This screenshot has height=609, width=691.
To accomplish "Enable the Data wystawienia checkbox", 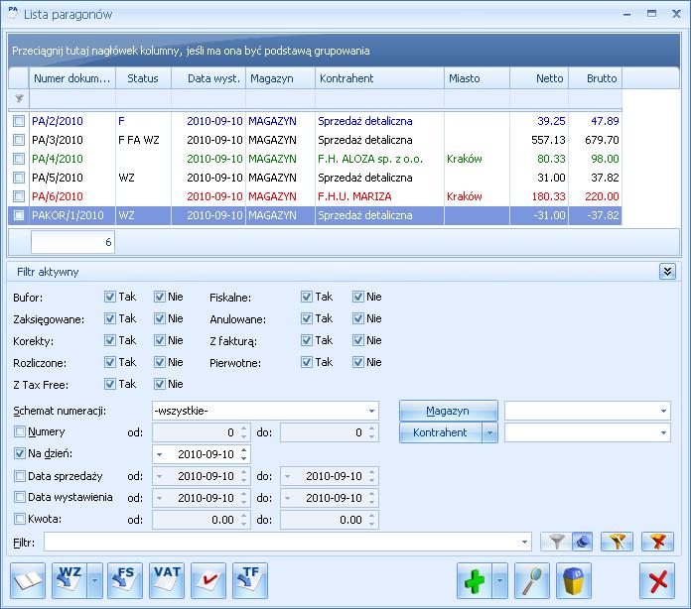I will (20, 497).
